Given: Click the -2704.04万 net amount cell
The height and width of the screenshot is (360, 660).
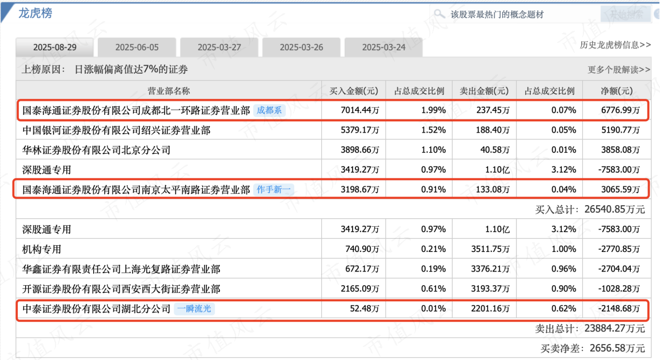Looking at the screenshot, I should click(x=619, y=269).
